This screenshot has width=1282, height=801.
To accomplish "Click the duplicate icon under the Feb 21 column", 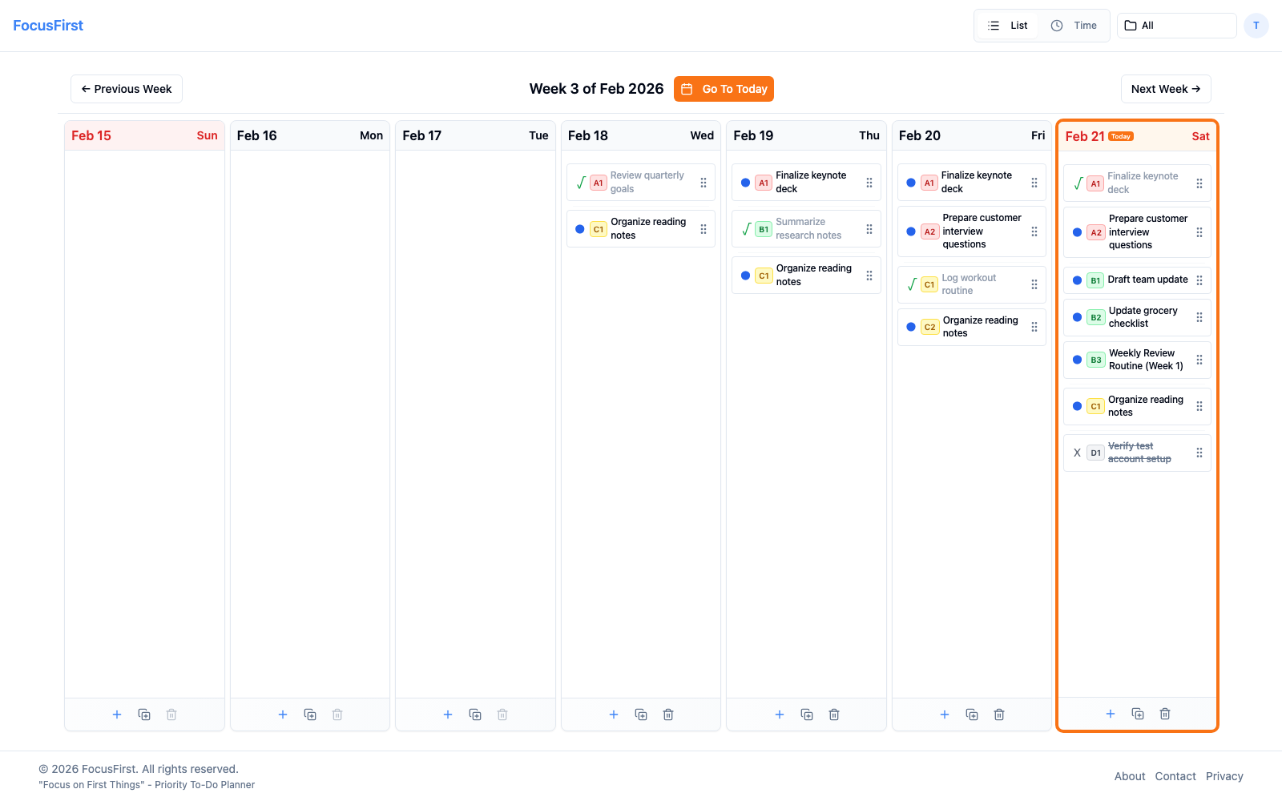I will (1138, 713).
